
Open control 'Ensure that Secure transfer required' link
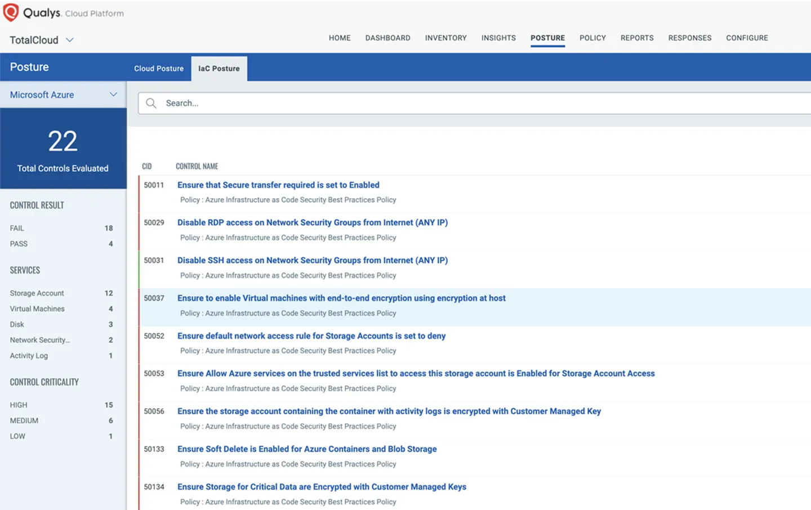coord(278,185)
